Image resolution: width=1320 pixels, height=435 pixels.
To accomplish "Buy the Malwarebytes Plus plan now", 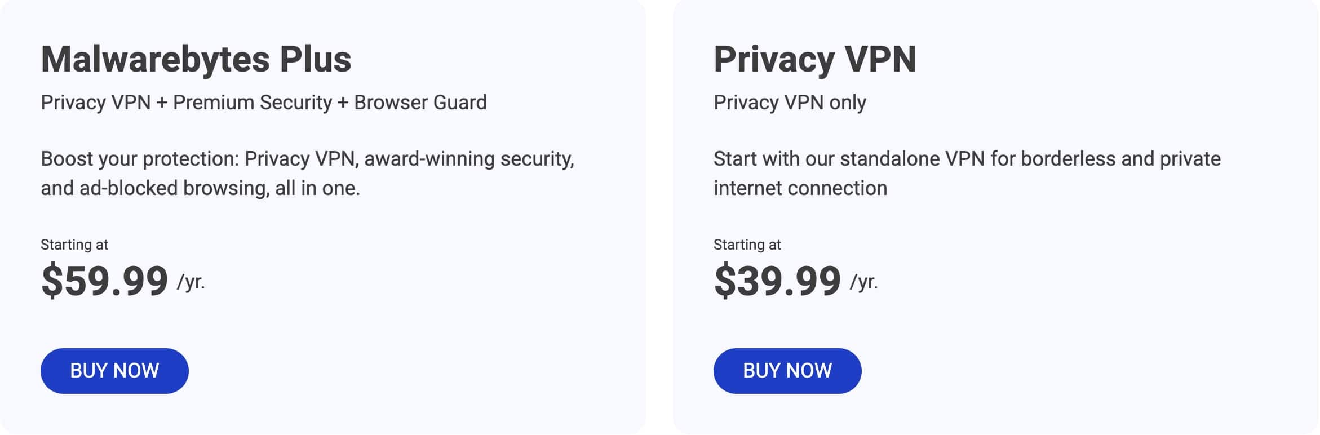I will 114,371.
